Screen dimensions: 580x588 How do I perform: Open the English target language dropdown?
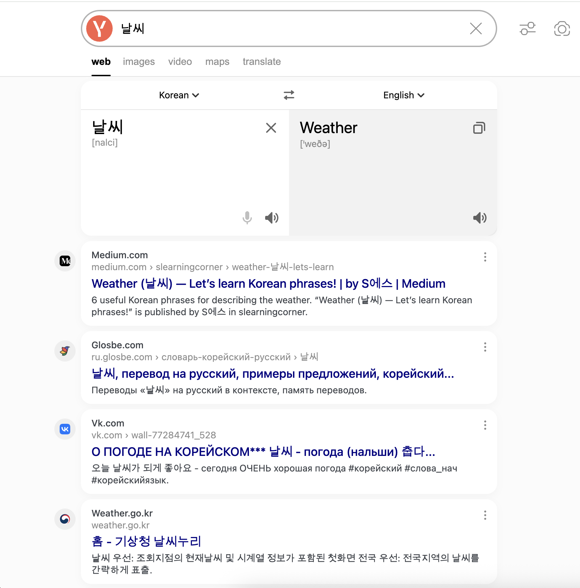(x=404, y=95)
